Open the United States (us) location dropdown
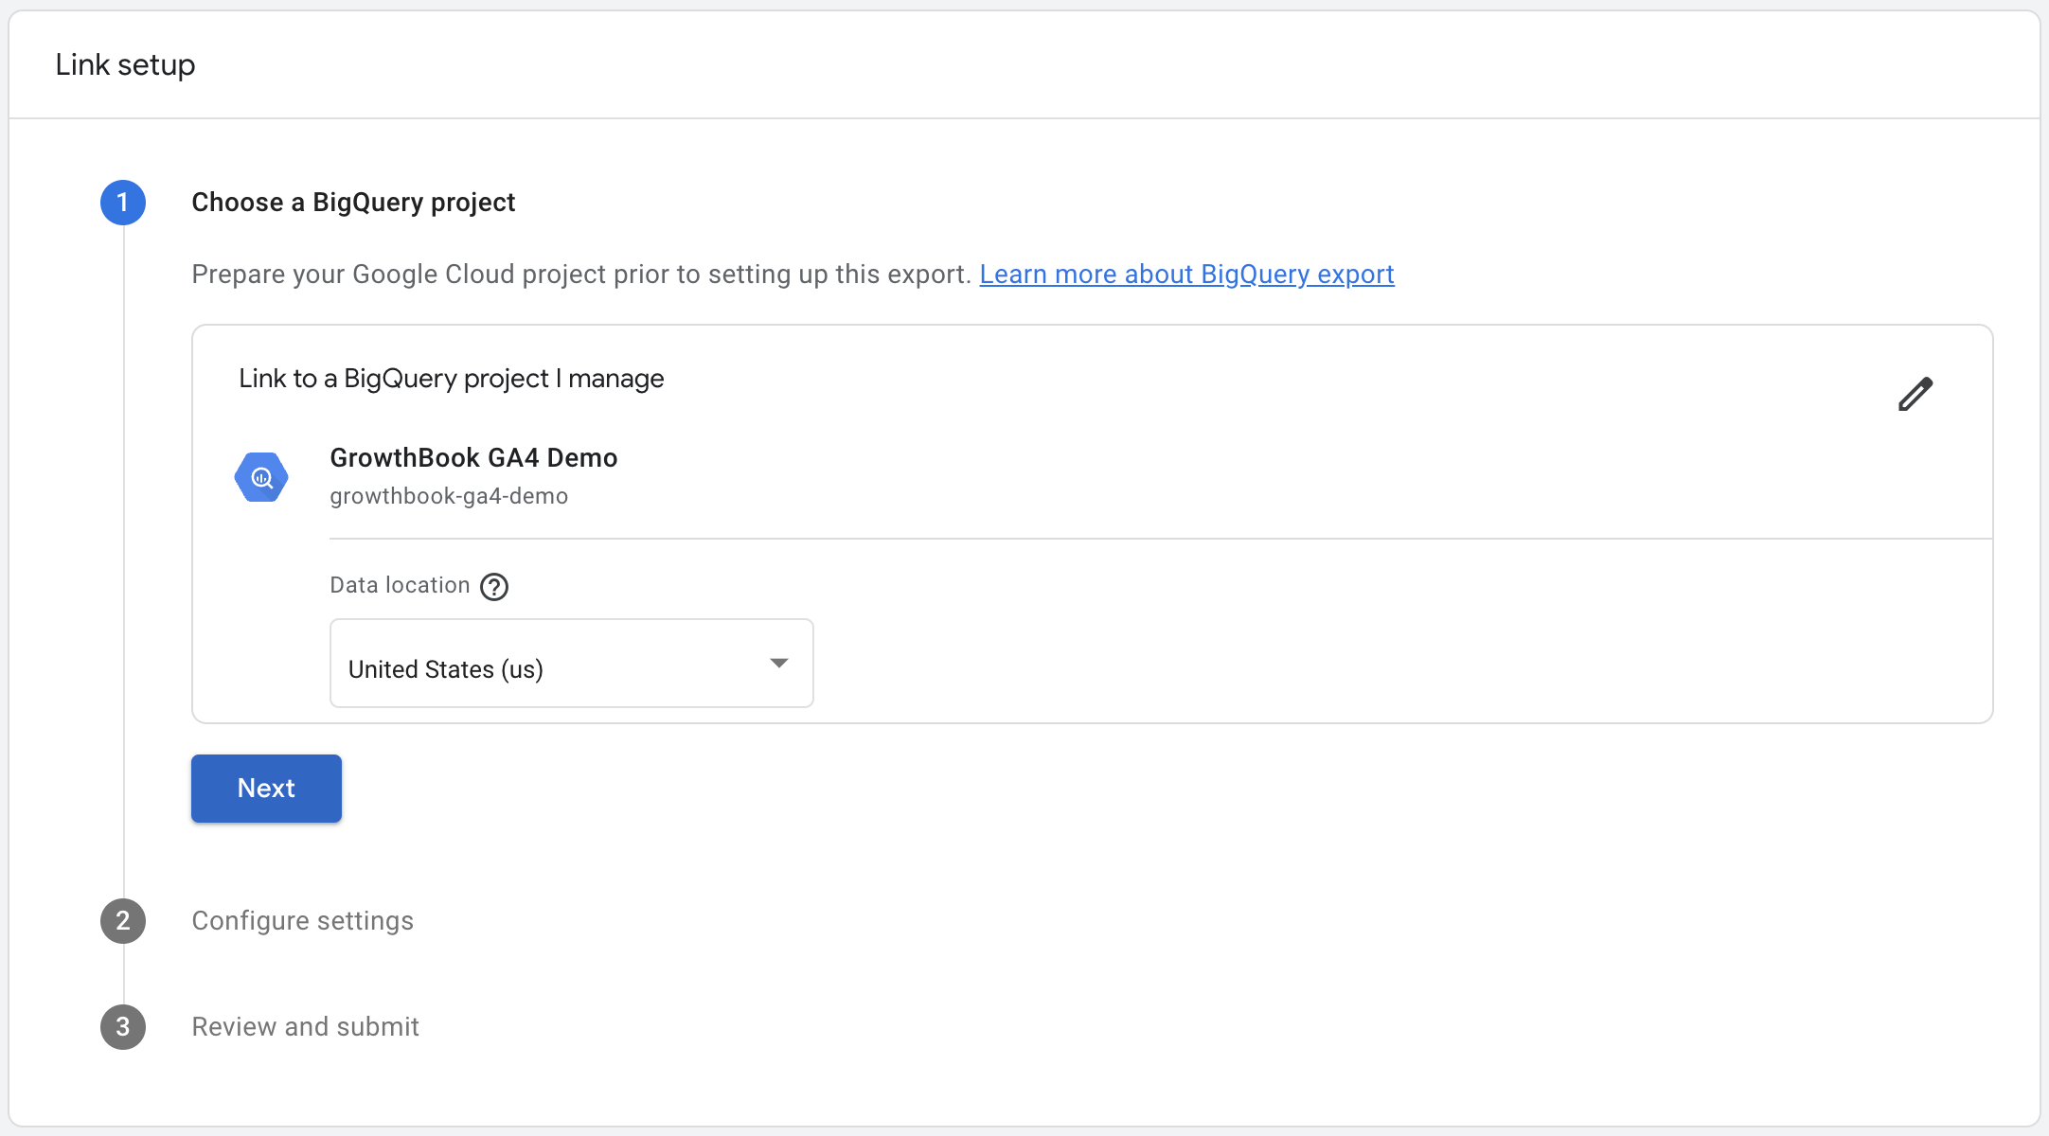This screenshot has width=2049, height=1136. click(x=572, y=664)
